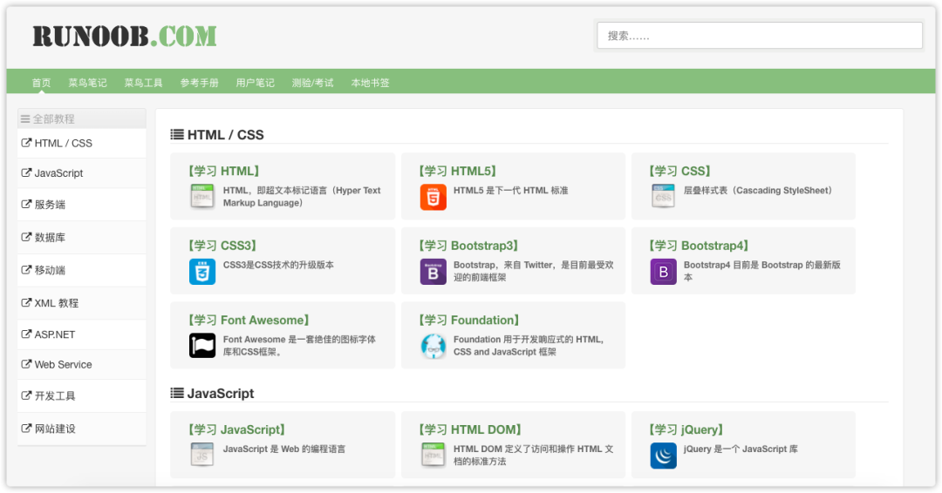The width and height of the screenshot is (942, 493).
Task: Click the blue CSS3 shield icon
Action: click(202, 272)
